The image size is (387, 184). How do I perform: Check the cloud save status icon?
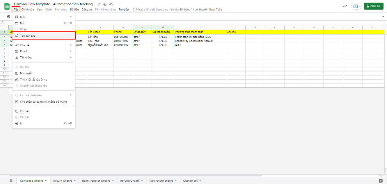coord(111,4)
